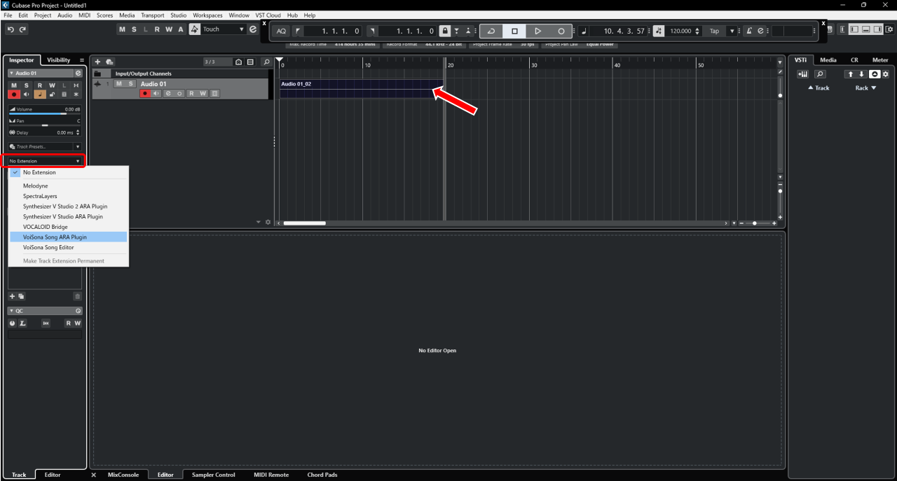The image size is (897, 481).
Task: Select the VSTi rack down arrow button
Action: [x=861, y=74]
